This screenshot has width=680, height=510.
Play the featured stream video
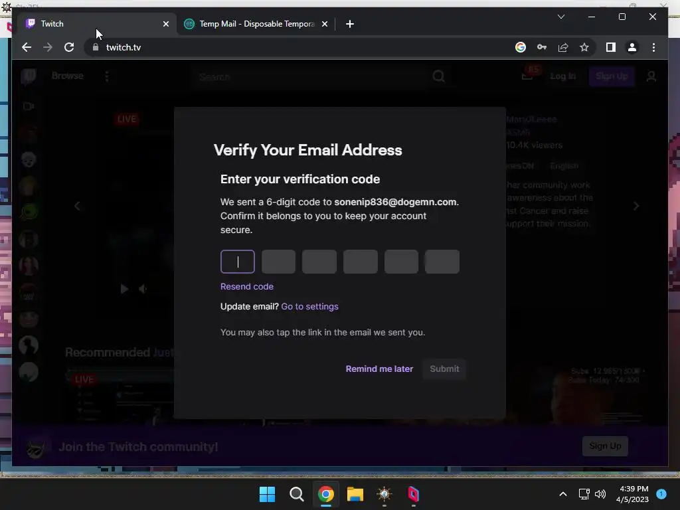(x=124, y=289)
